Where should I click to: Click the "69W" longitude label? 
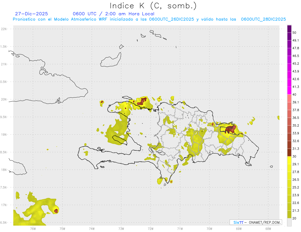[x=239, y=228]
